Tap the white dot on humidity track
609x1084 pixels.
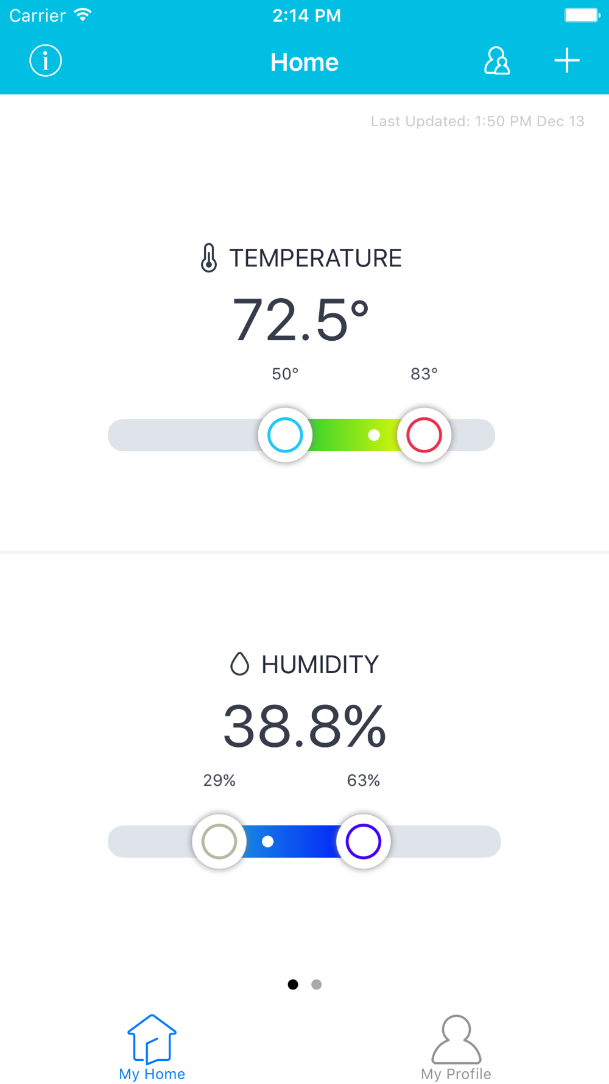(267, 841)
